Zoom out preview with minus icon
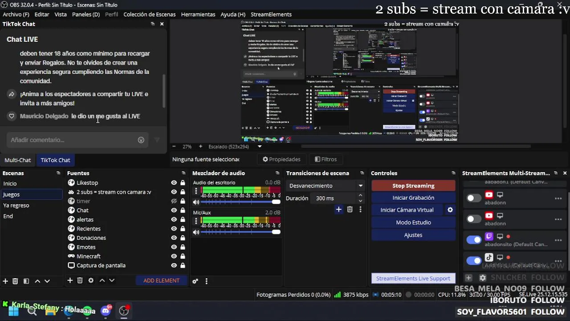 174,146
